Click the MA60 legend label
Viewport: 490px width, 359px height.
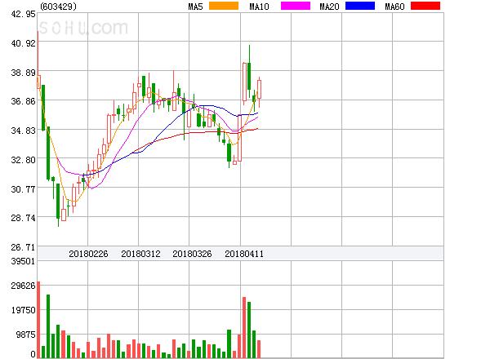coord(394,7)
